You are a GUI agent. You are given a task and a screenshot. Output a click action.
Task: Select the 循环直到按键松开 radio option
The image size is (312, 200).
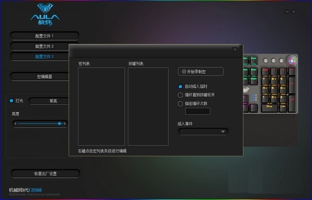point(180,95)
